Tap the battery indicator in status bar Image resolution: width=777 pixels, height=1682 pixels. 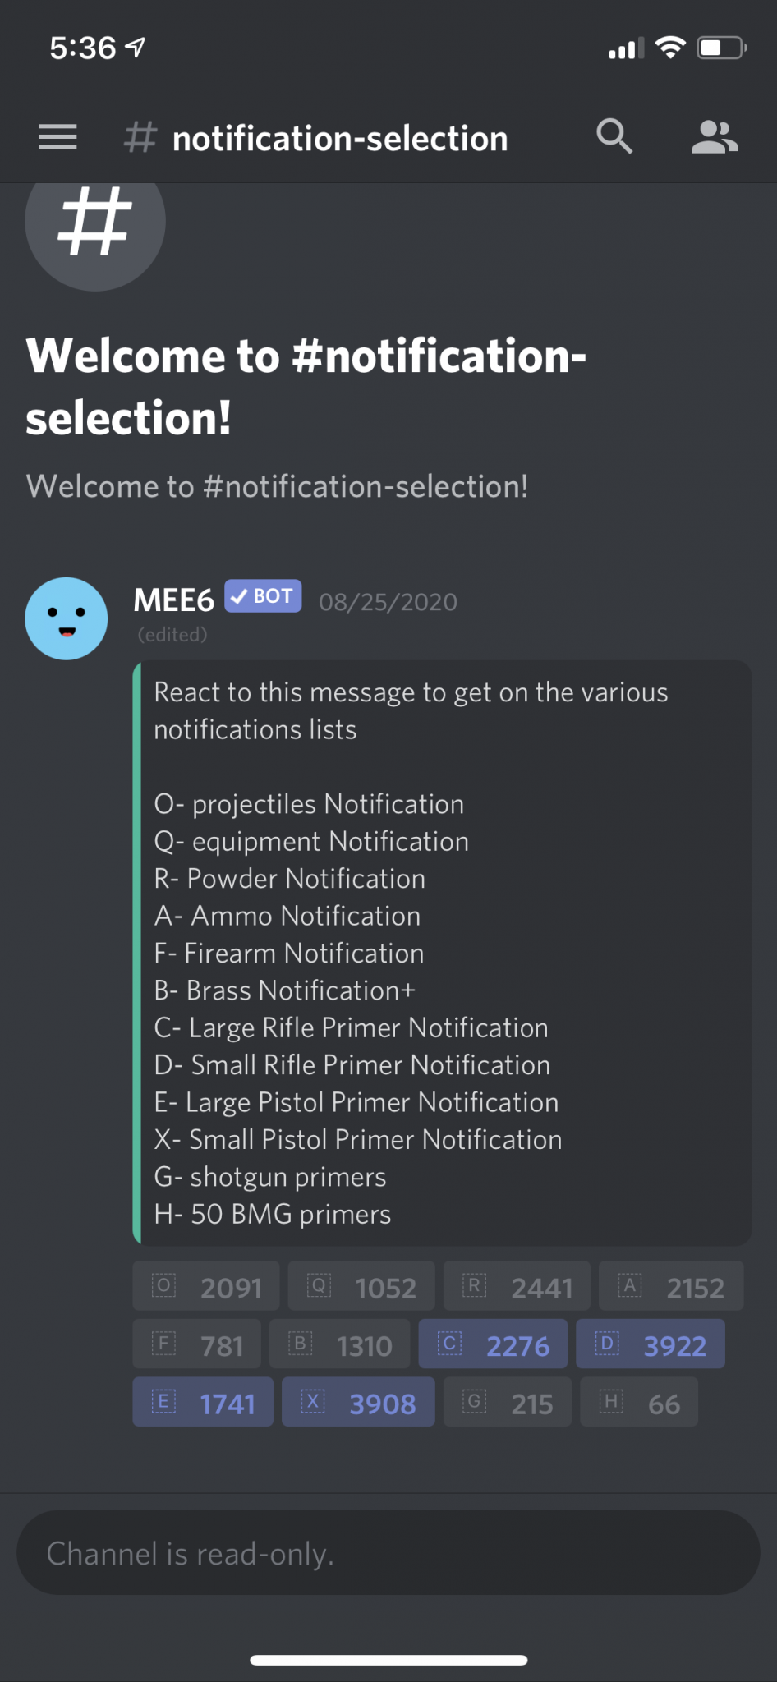coord(722,48)
